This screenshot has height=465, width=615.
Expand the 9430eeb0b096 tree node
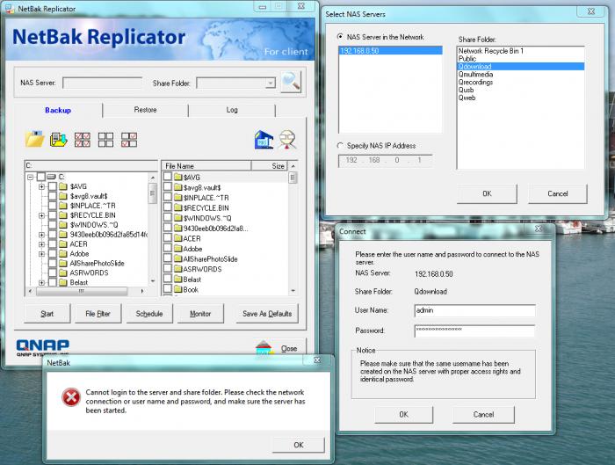pyautogui.click(x=41, y=235)
